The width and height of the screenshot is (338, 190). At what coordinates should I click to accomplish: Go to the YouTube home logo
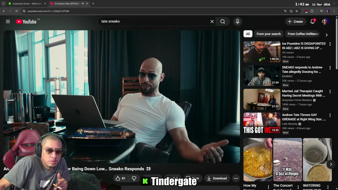(x=26, y=22)
